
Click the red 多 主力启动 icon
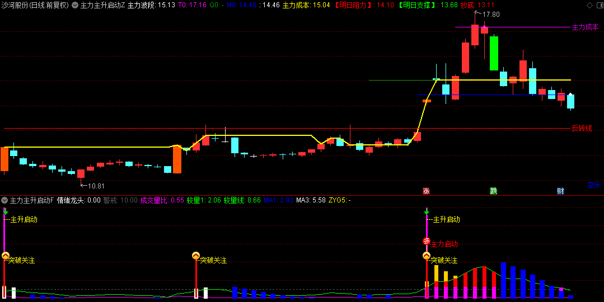[427, 241]
